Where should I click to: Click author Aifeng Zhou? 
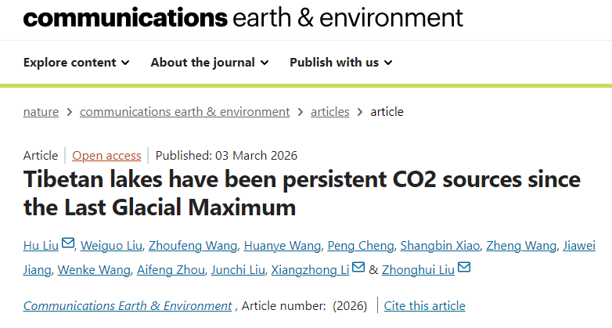[x=171, y=270]
